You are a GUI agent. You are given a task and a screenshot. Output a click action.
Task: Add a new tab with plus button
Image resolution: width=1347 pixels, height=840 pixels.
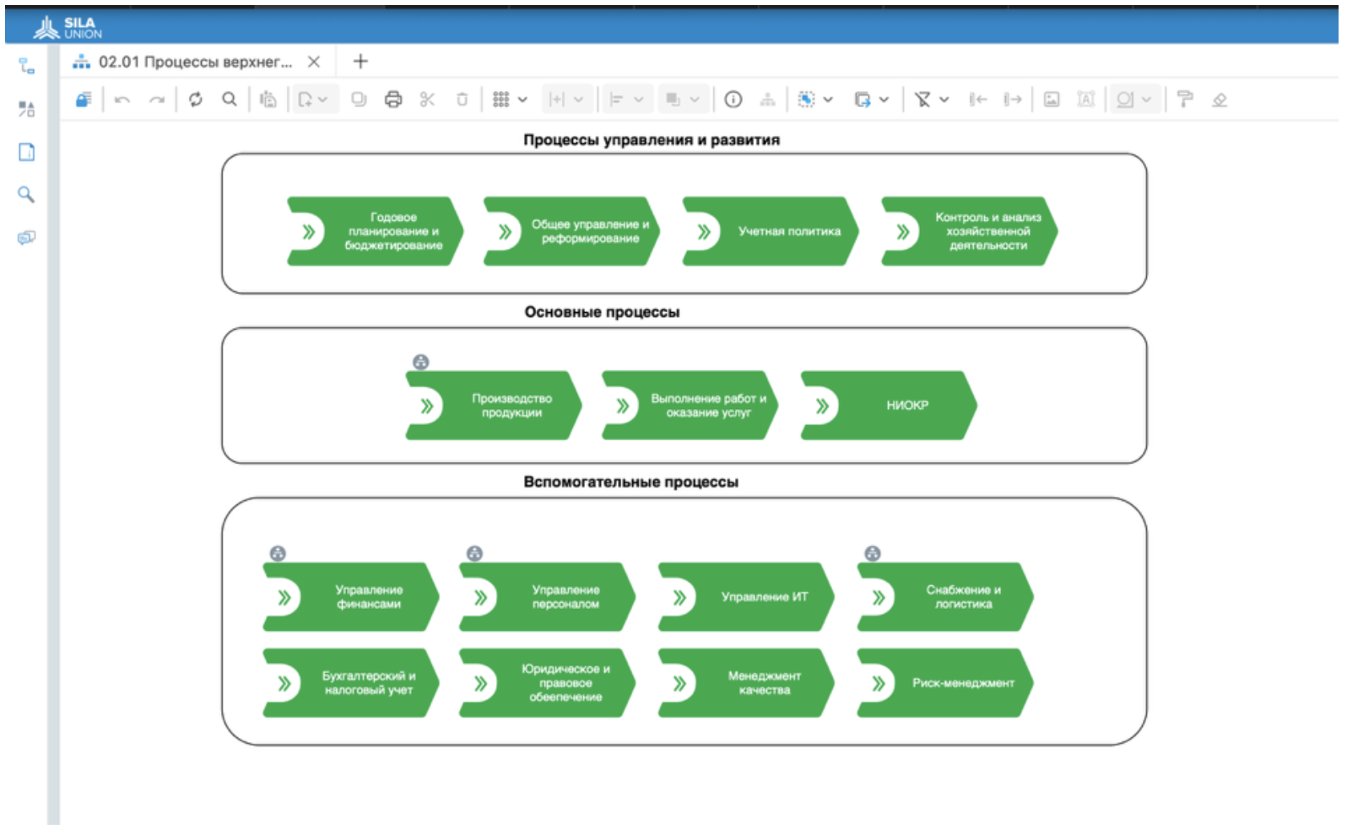click(x=360, y=62)
